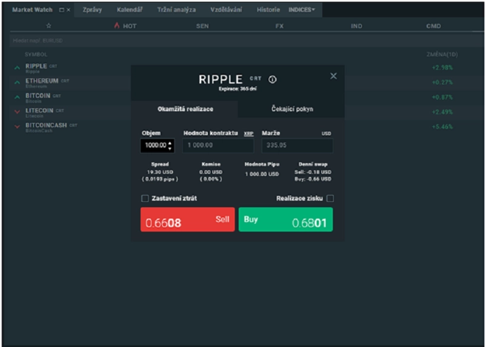The width and height of the screenshot is (485, 347).
Task: Open the favorites star tab
Action: [48, 25]
